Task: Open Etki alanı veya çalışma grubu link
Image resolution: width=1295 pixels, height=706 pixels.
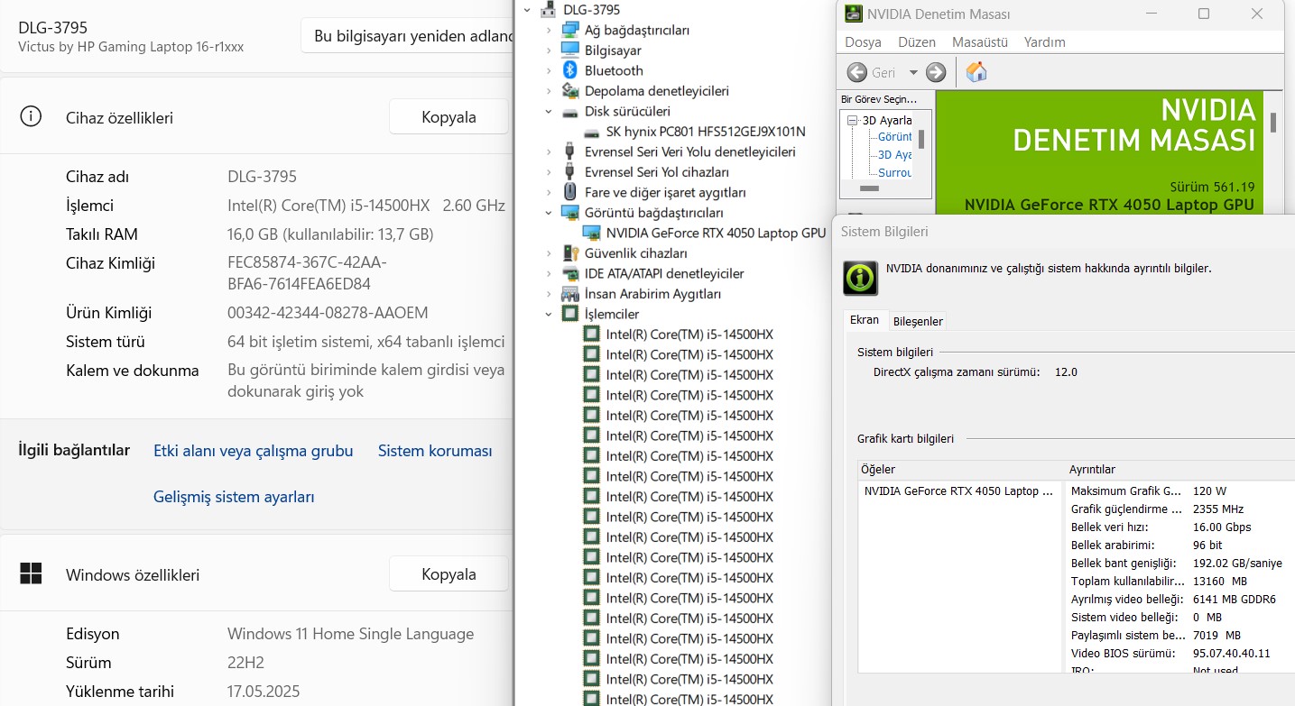Action: point(254,451)
